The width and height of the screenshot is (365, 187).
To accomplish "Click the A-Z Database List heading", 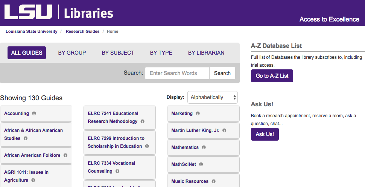I will (x=276, y=46).
